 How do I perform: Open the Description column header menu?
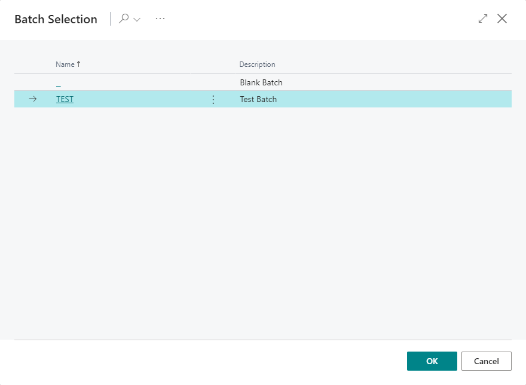coord(257,64)
